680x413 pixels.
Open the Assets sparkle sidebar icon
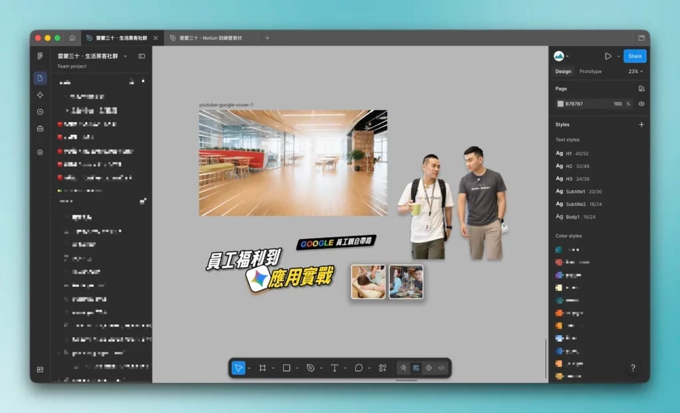pos(40,95)
